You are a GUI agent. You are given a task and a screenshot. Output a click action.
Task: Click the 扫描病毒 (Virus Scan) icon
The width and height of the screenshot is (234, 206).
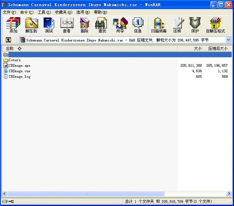(159, 23)
